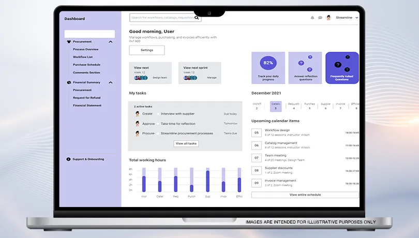
Task: Click the View all tasks button
Action: tap(186, 143)
